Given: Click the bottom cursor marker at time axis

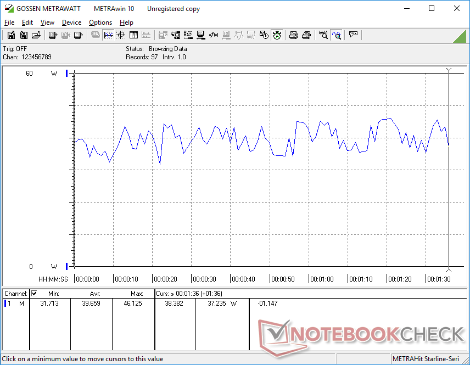Looking at the screenshot, I should coord(449,269).
